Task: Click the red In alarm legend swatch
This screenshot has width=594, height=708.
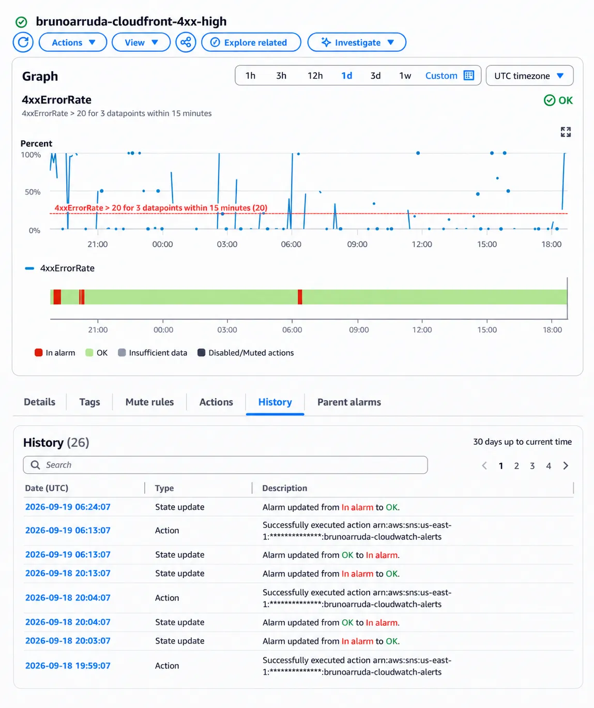Action: (x=38, y=353)
